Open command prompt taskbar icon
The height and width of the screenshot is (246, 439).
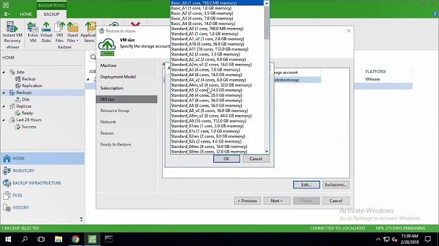(x=109, y=239)
